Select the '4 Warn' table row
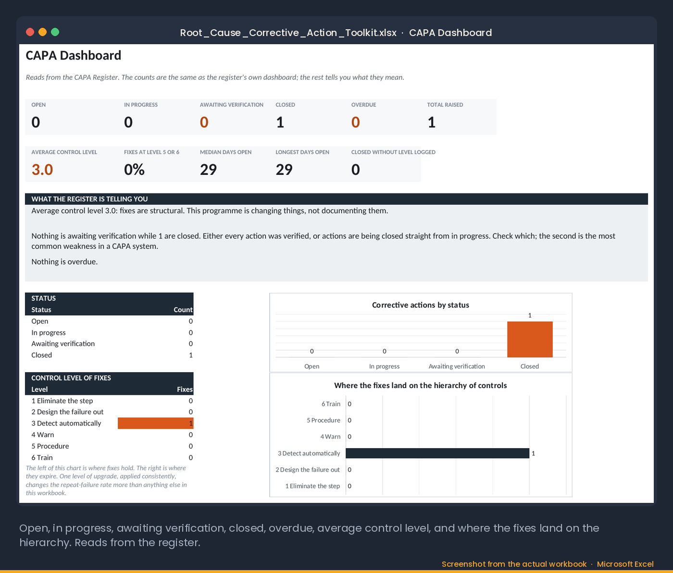 coord(109,435)
